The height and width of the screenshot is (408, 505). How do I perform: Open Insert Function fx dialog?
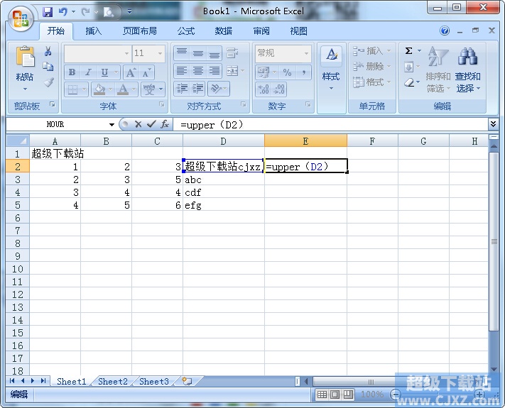[165, 124]
